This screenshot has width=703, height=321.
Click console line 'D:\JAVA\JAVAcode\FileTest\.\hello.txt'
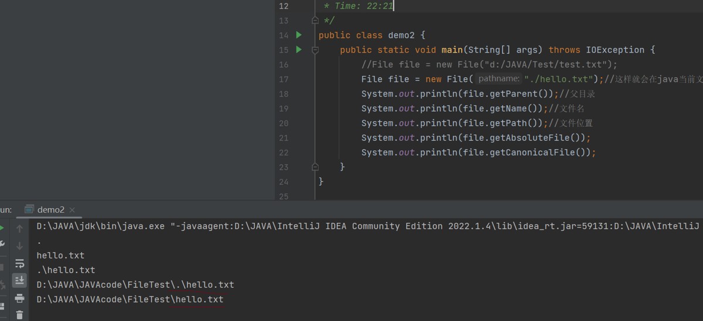click(135, 285)
